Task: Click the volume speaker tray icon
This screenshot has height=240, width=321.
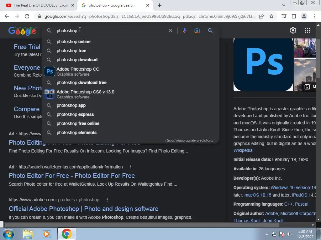Action: click(x=289, y=234)
